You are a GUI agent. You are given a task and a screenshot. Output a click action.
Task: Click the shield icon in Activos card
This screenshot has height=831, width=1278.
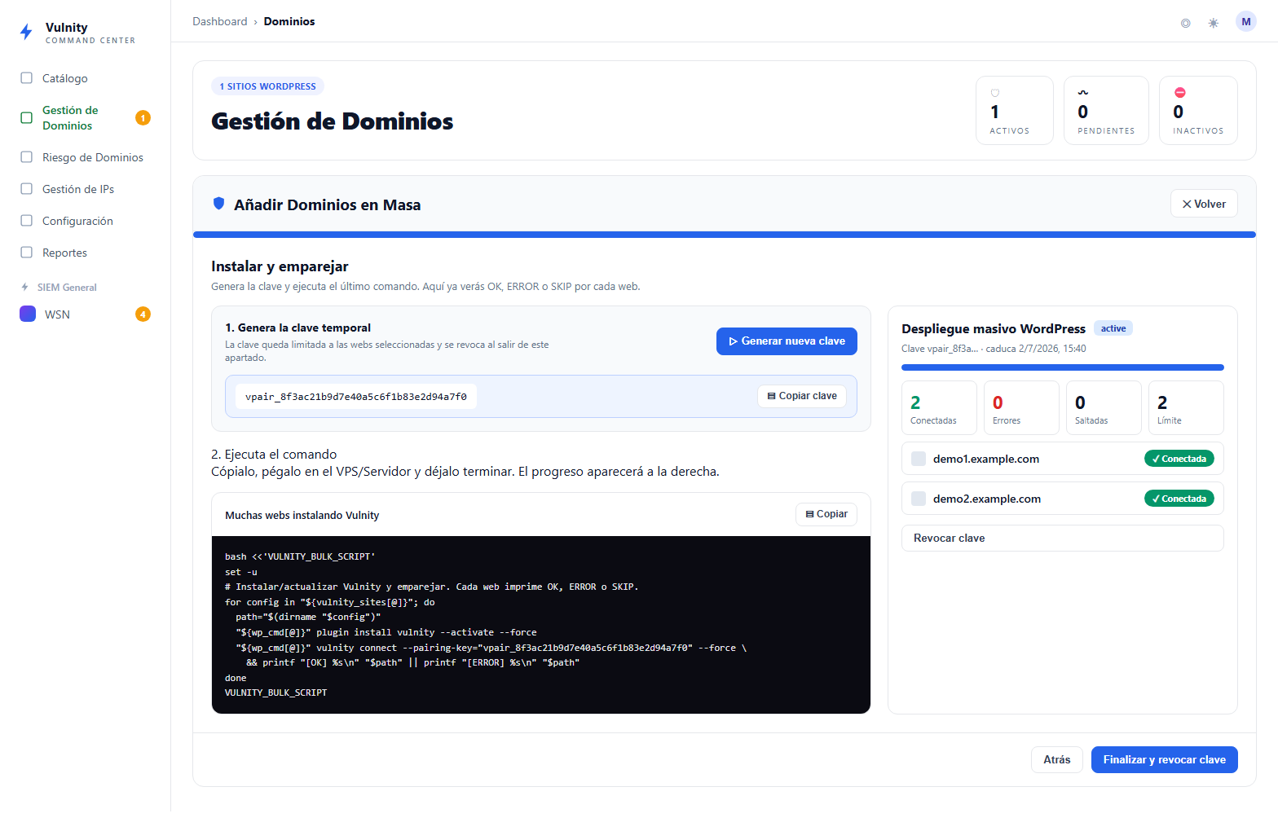994,93
